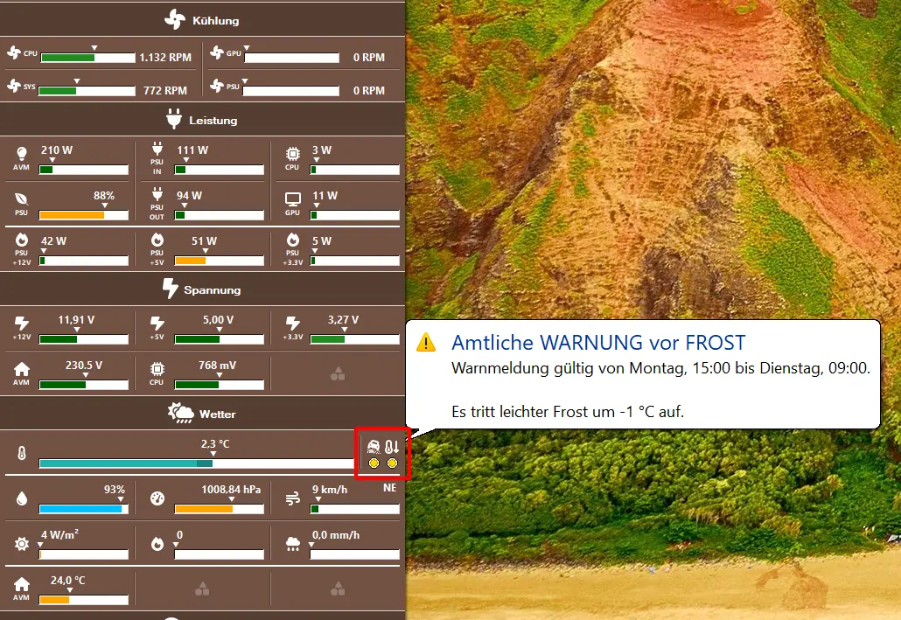Click the CPU chip icon in Spannung
The width and height of the screenshot is (901, 620).
coord(157,369)
